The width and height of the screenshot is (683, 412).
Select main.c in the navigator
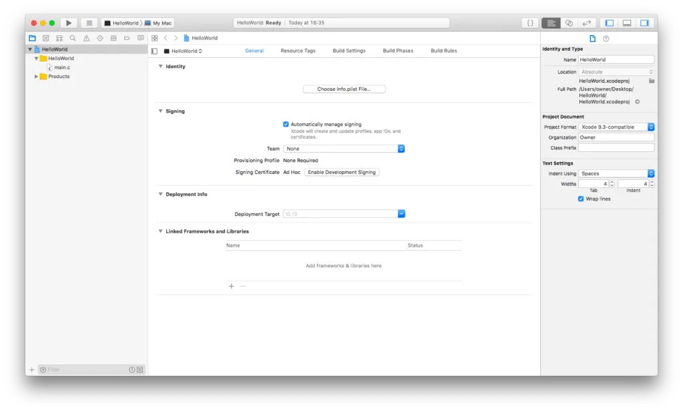tap(62, 67)
